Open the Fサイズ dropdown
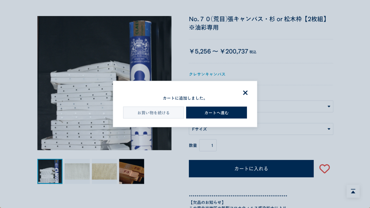 click(x=261, y=129)
